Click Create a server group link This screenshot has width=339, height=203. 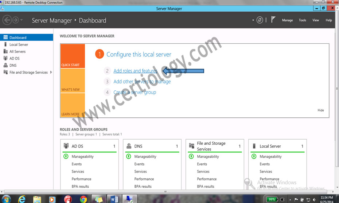pos(135,92)
